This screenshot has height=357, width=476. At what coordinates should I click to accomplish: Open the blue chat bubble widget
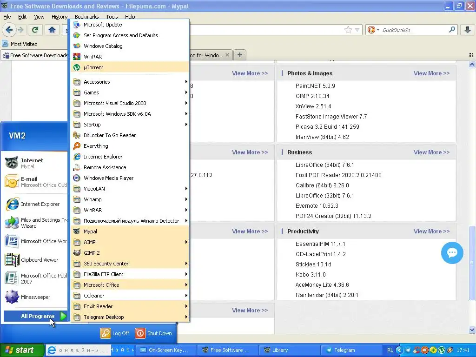[452, 252]
